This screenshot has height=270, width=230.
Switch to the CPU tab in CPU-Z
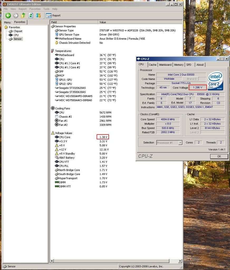(141, 64)
